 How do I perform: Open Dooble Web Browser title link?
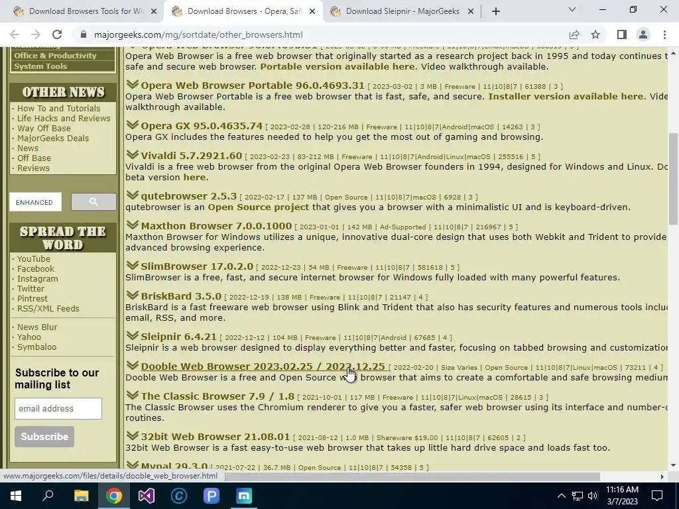[263, 366]
